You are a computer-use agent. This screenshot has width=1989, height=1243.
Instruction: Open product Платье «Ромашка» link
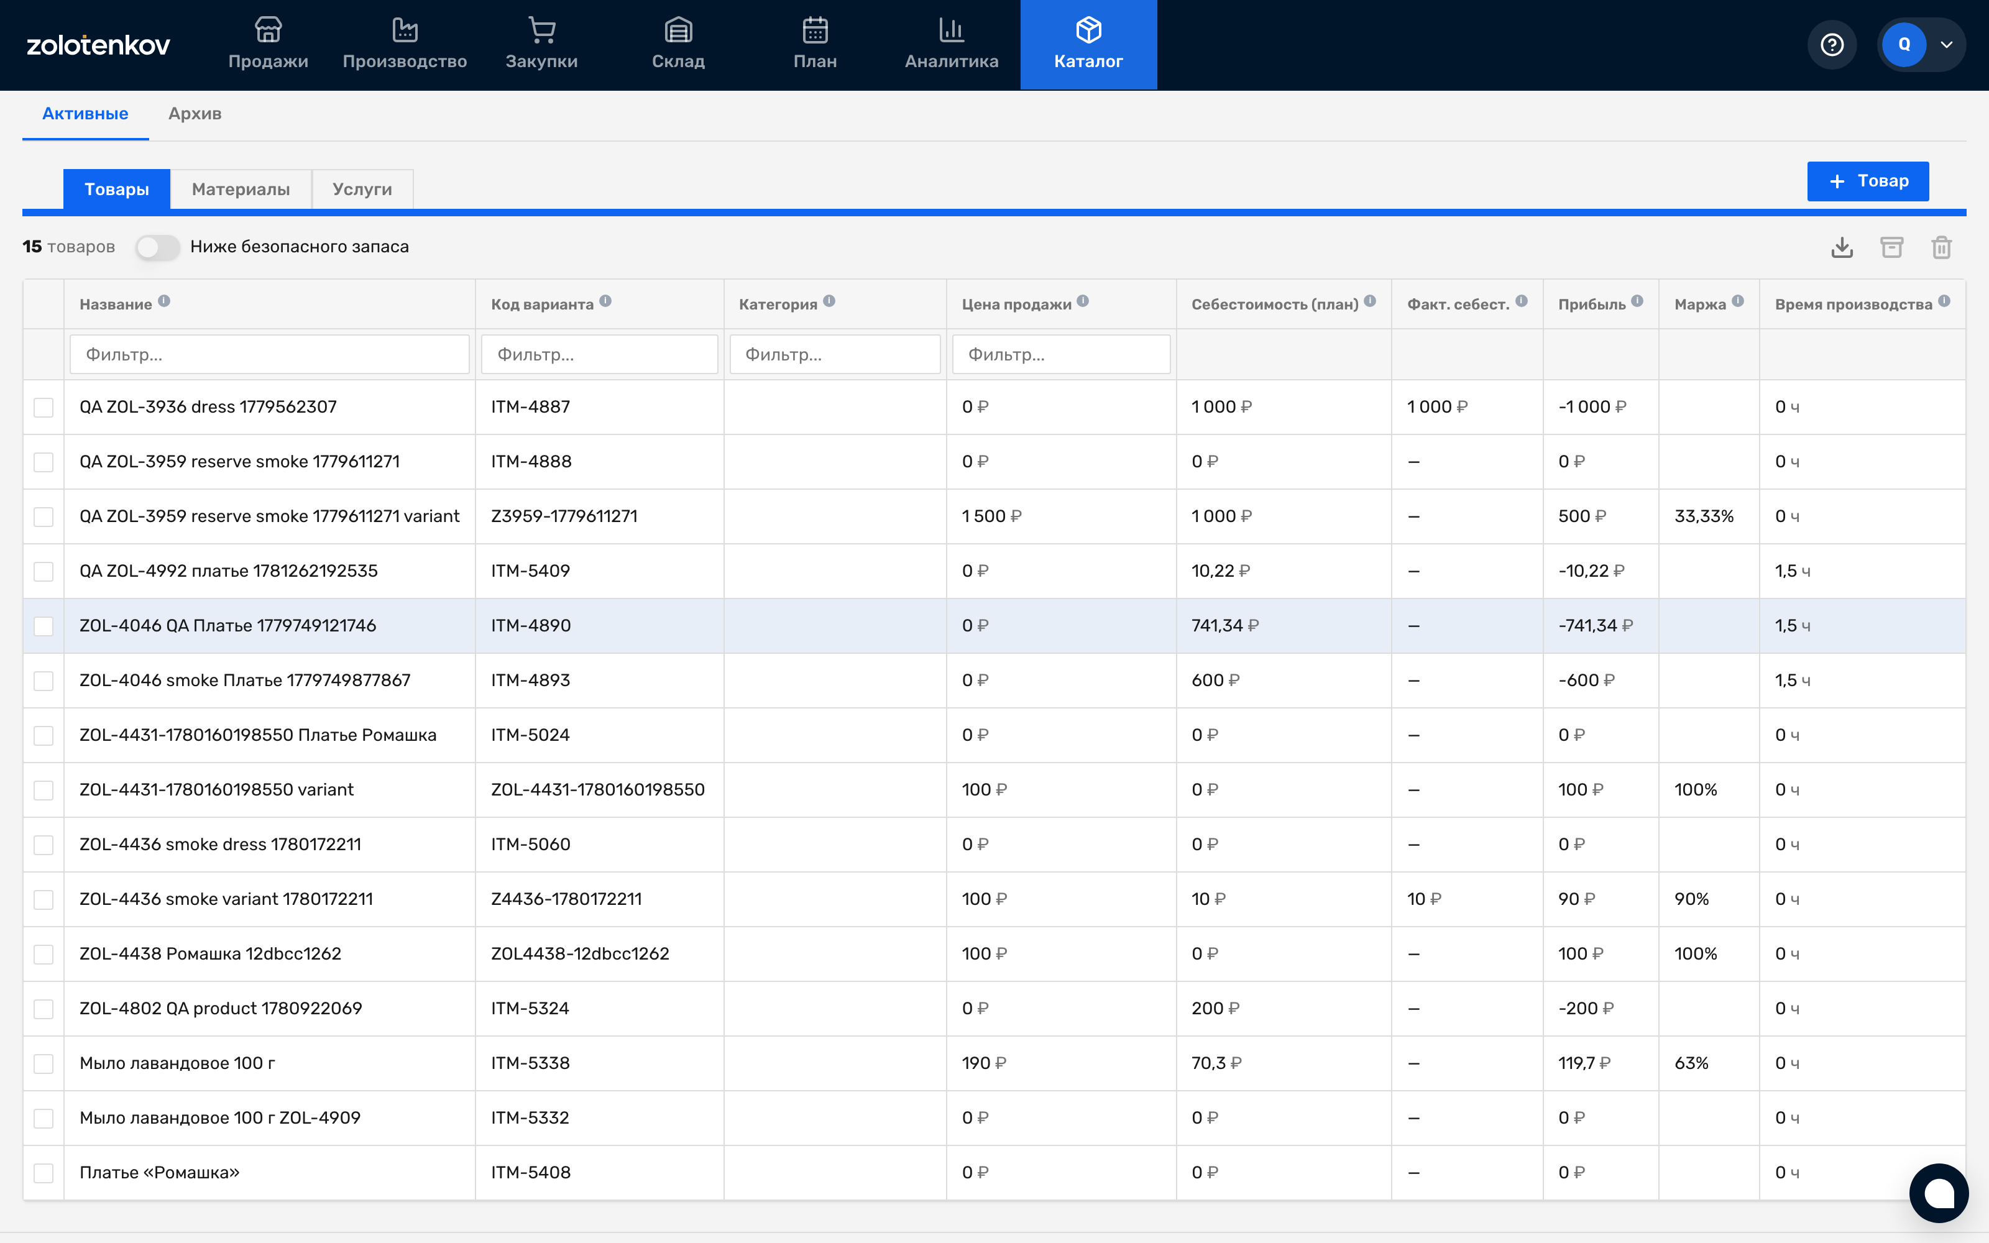pos(160,1172)
